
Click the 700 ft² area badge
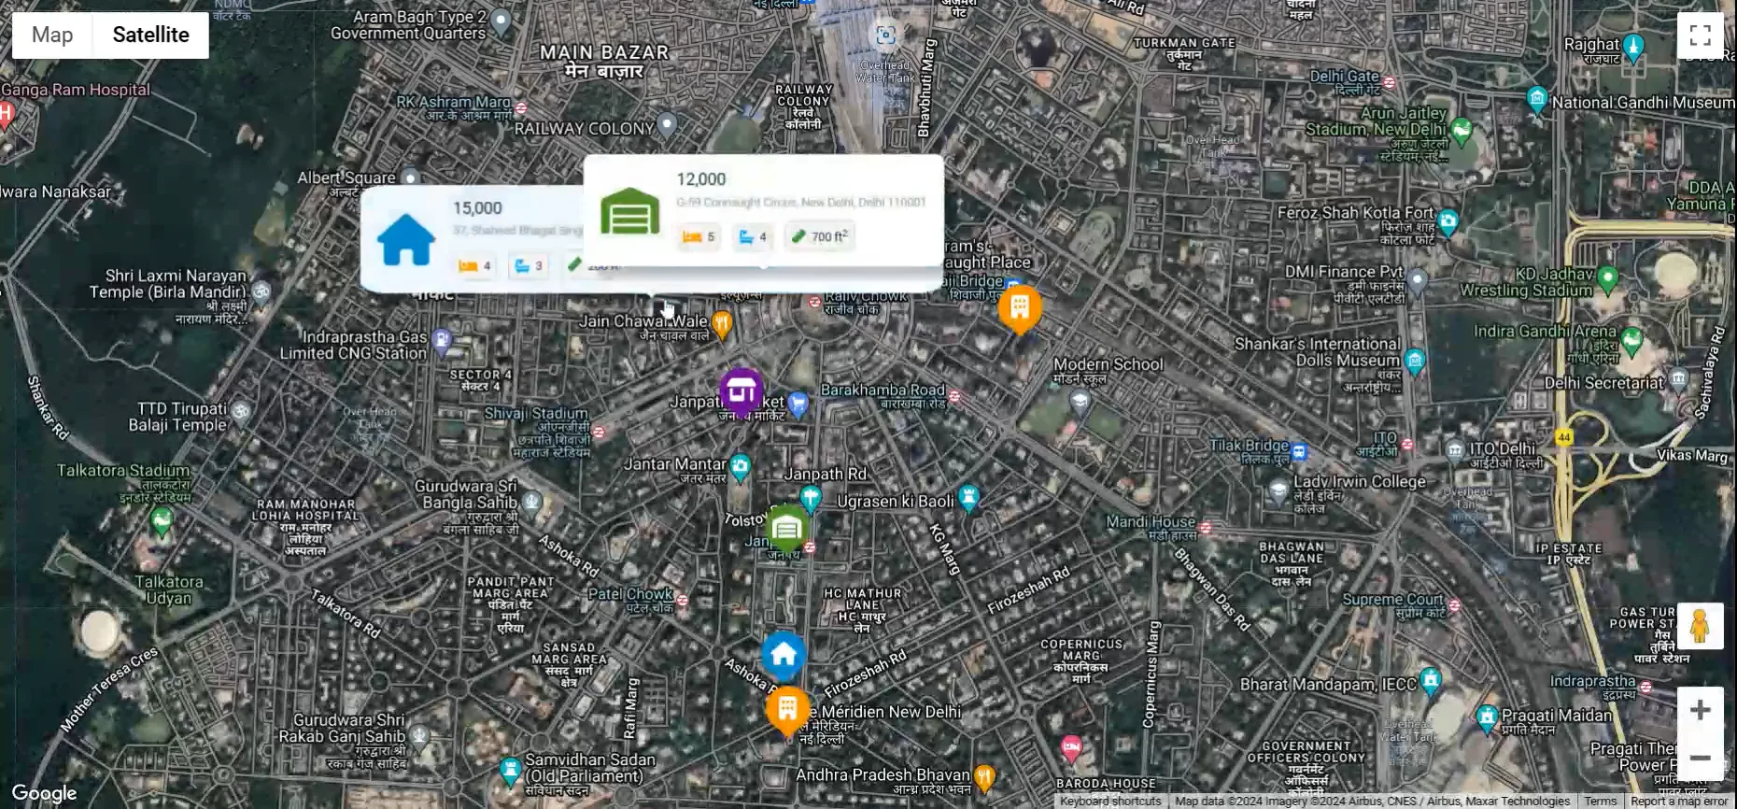[x=820, y=237]
